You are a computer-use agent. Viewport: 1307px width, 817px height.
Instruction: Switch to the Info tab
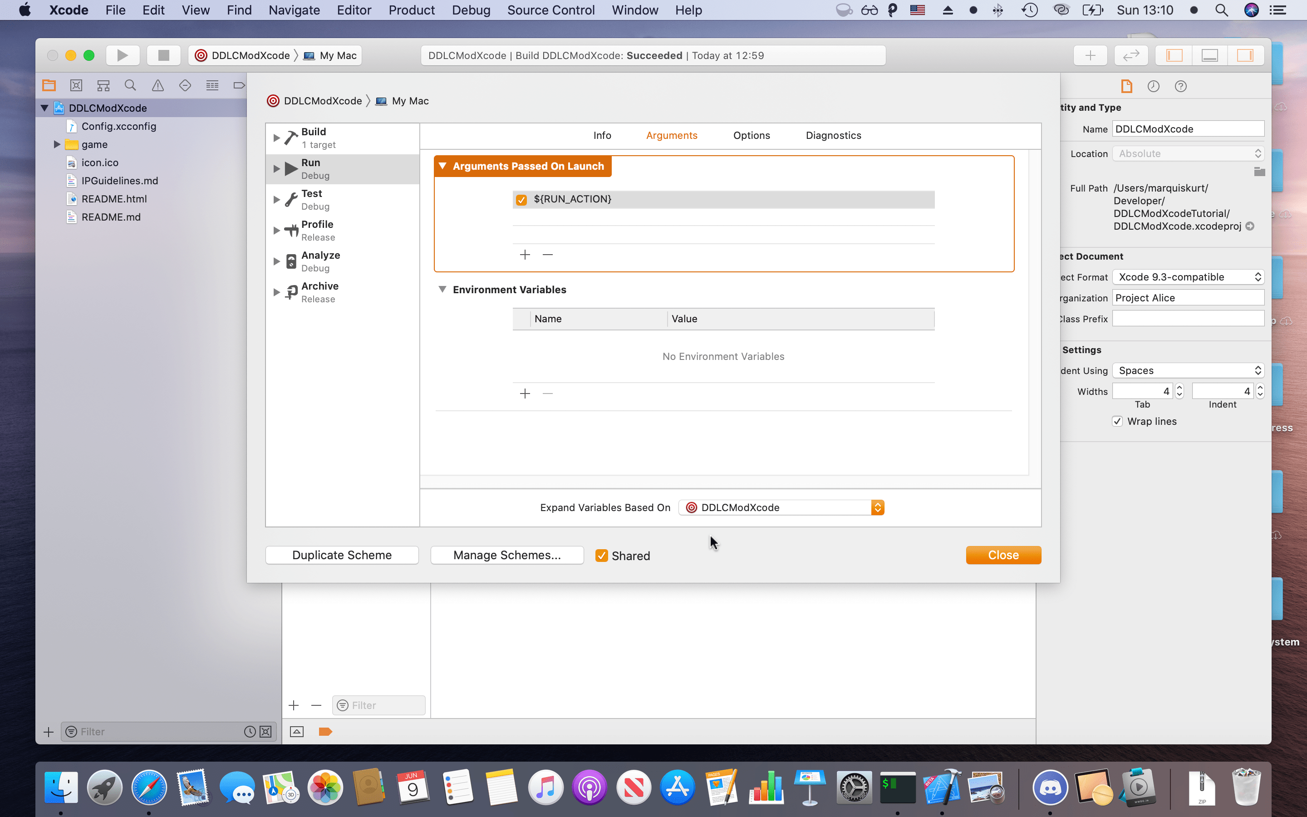(x=602, y=135)
